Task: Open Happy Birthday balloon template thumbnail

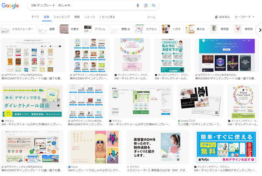Action: 132,55
